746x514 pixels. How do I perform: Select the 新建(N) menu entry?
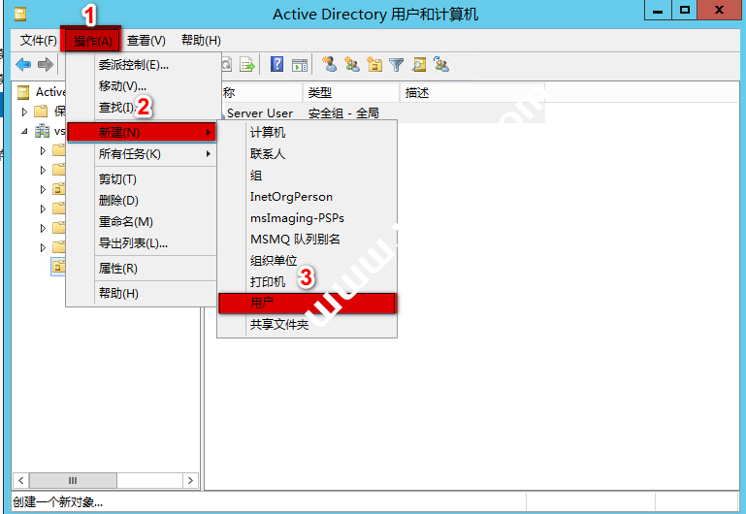click(x=142, y=132)
